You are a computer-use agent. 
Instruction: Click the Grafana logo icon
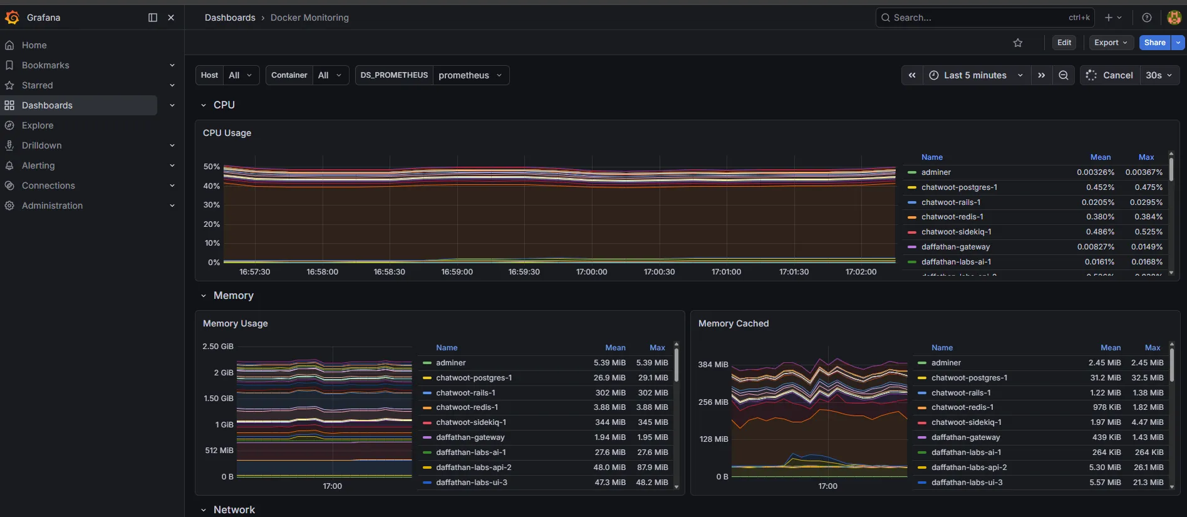pos(12,18)
